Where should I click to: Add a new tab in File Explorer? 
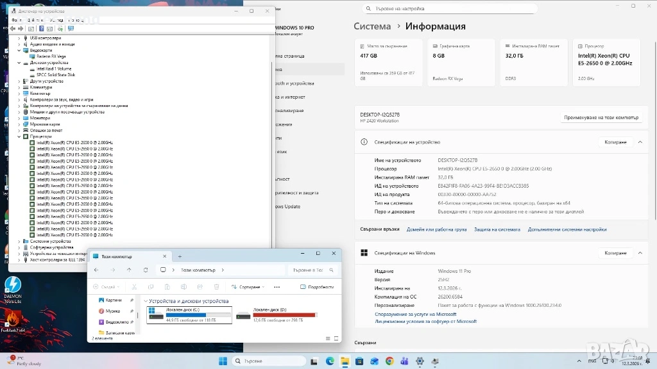point(180,256)
